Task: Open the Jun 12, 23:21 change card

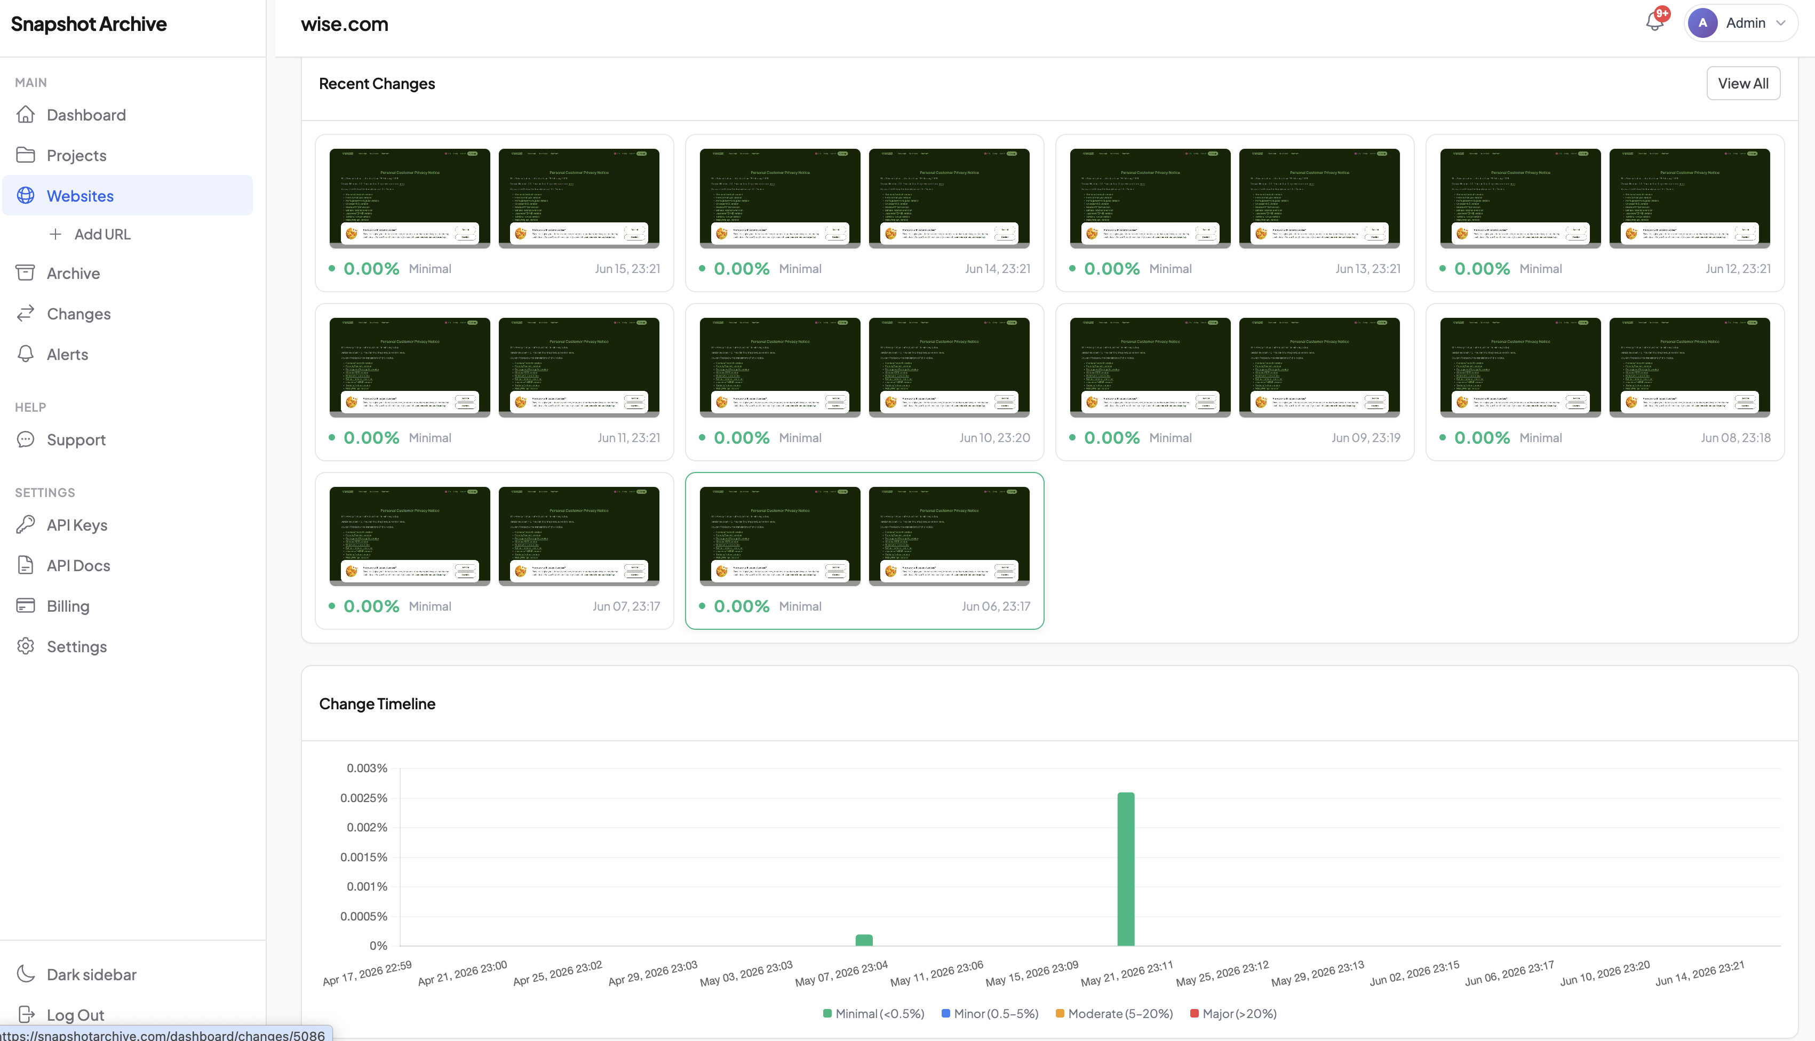Action: [x=1605, y=212]
